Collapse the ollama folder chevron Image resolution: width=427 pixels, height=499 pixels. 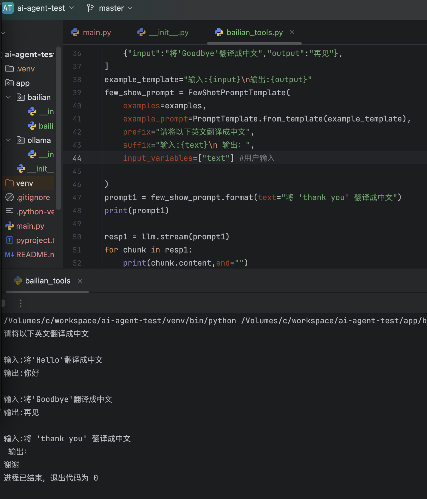pos(9,140)
